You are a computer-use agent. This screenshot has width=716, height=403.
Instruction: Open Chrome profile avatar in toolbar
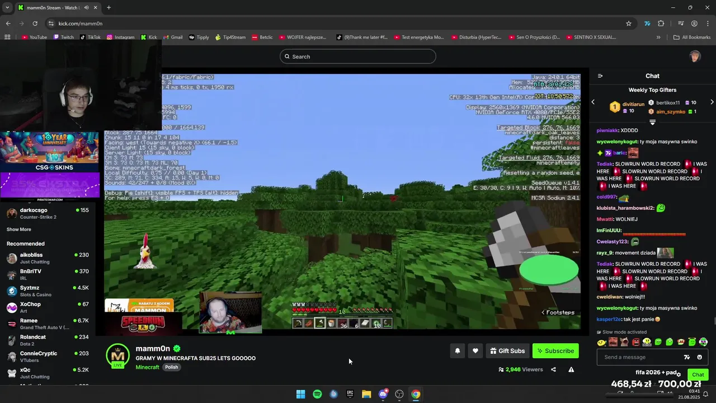coord(694,24)
